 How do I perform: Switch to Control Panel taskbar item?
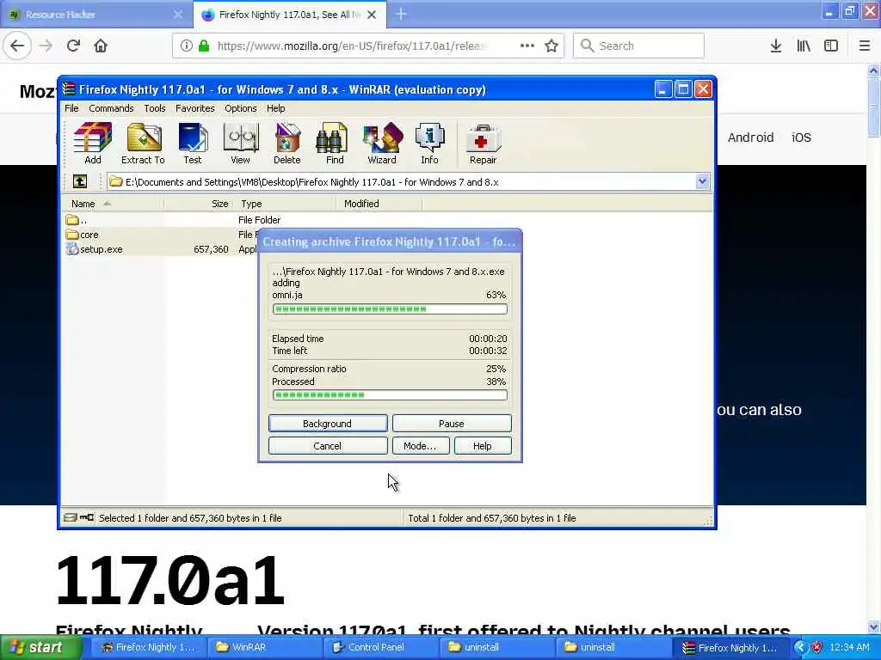tap(379, 647)
